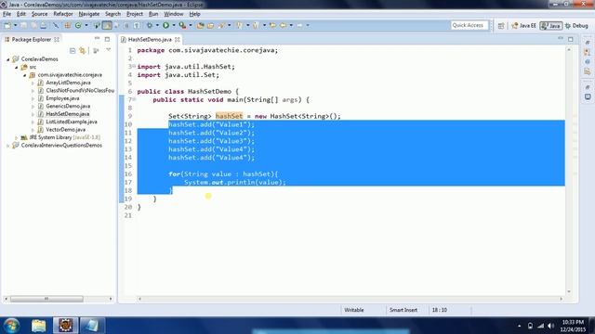Click the network icon in system tray
Screen dimensions: 595x334
click(x=541, y=326)
